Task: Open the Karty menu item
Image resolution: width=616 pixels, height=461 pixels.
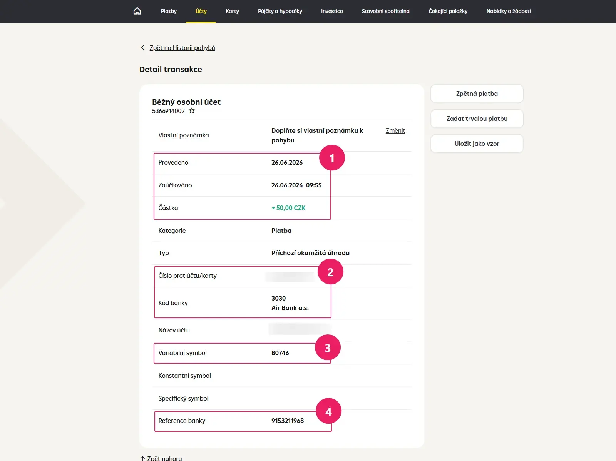Action: (232, 11)
